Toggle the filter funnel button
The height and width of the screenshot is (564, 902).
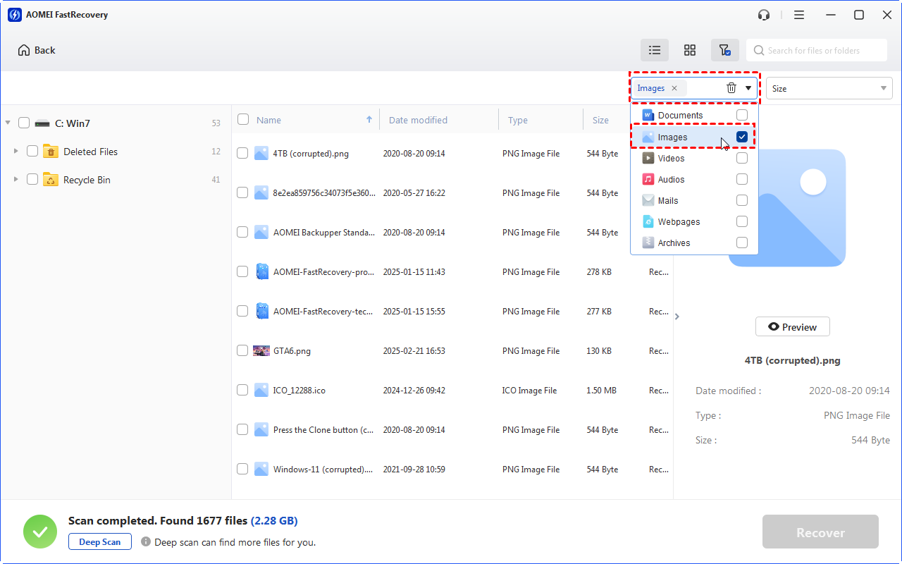click(x=724, y=50)
